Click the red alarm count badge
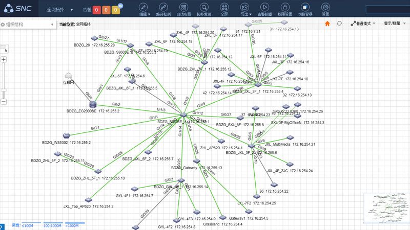The width and height of the screenshot is (410, 230). click(97, 10)
